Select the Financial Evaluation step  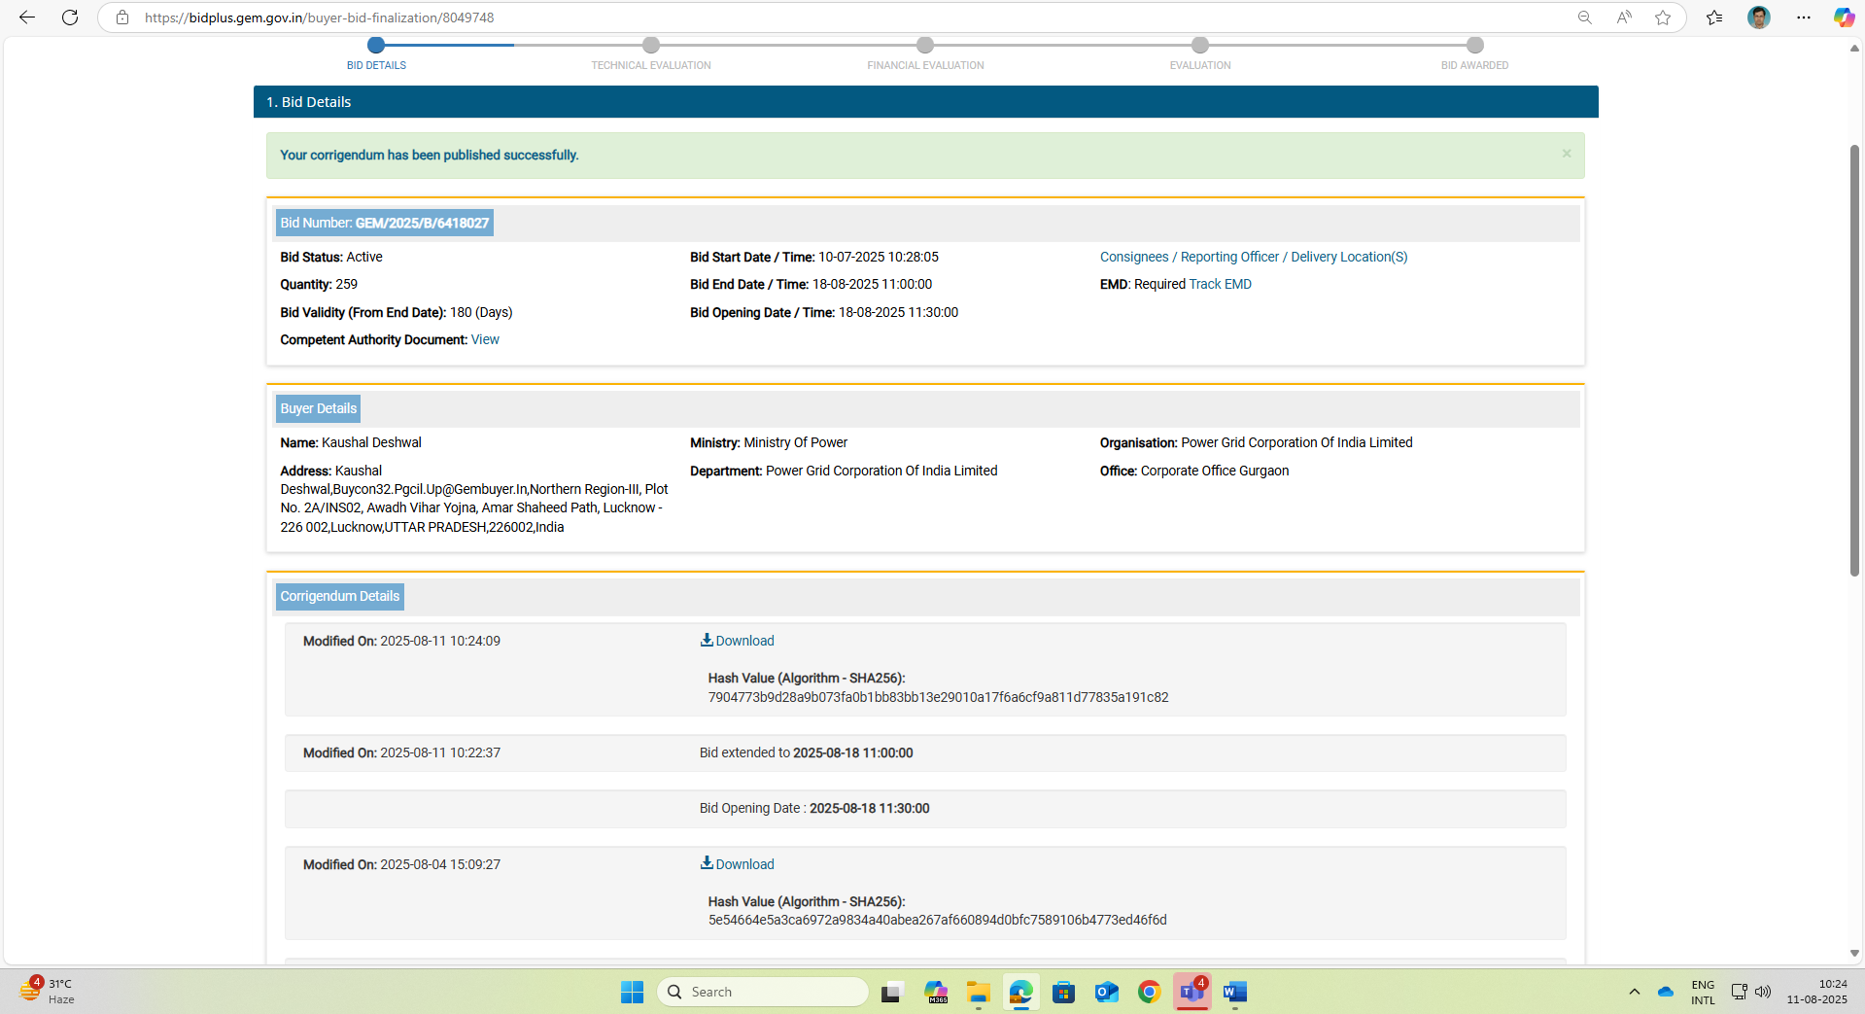click(925, 46)
